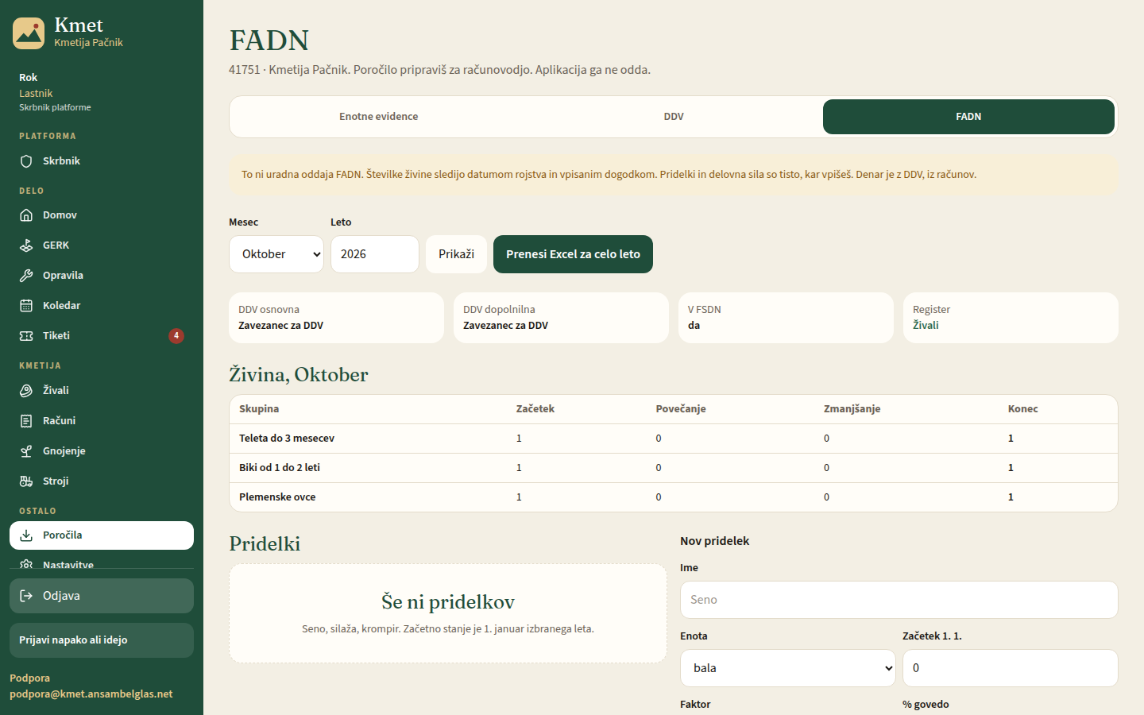
Task: Click the podpora@kmet.ansambelglas.net email link
Action: pyautogui.click(x=91, y=694)
